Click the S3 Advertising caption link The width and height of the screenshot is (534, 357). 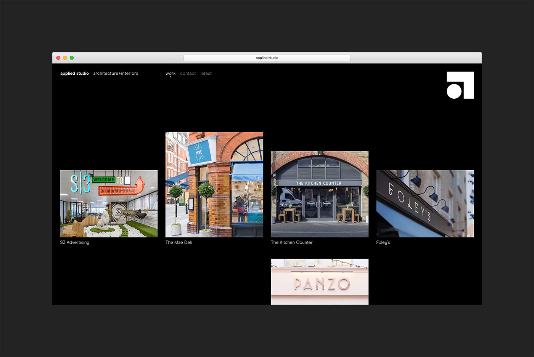[x=75, y=242]
